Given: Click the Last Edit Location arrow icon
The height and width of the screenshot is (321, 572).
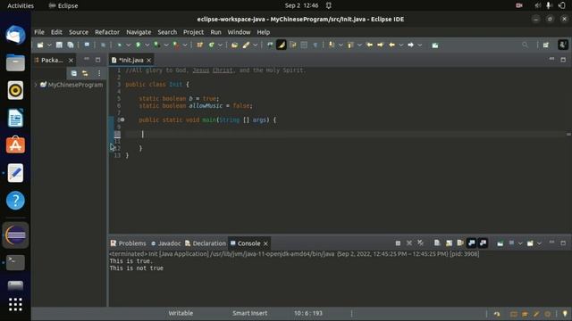Looking at the screenshot, I should (x=369, y=45).
